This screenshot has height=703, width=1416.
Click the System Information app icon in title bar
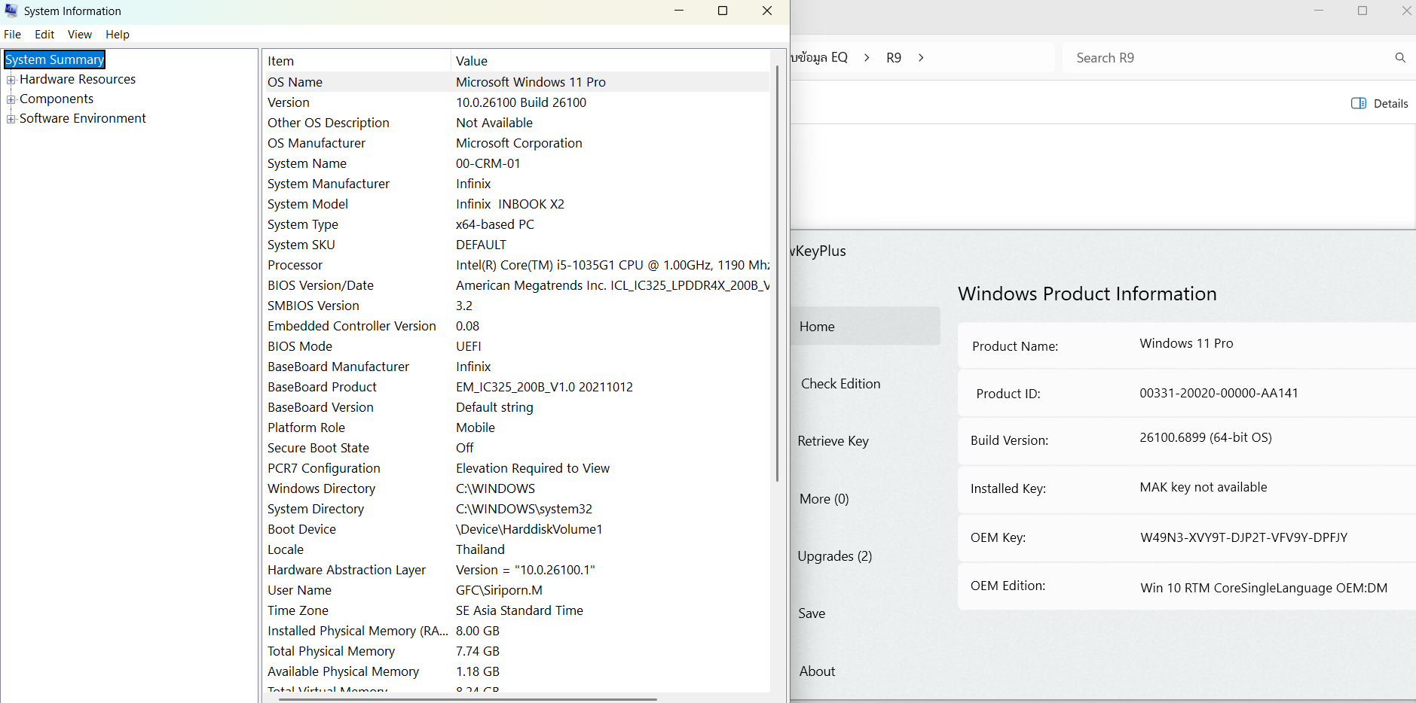[x=11, y=11]
